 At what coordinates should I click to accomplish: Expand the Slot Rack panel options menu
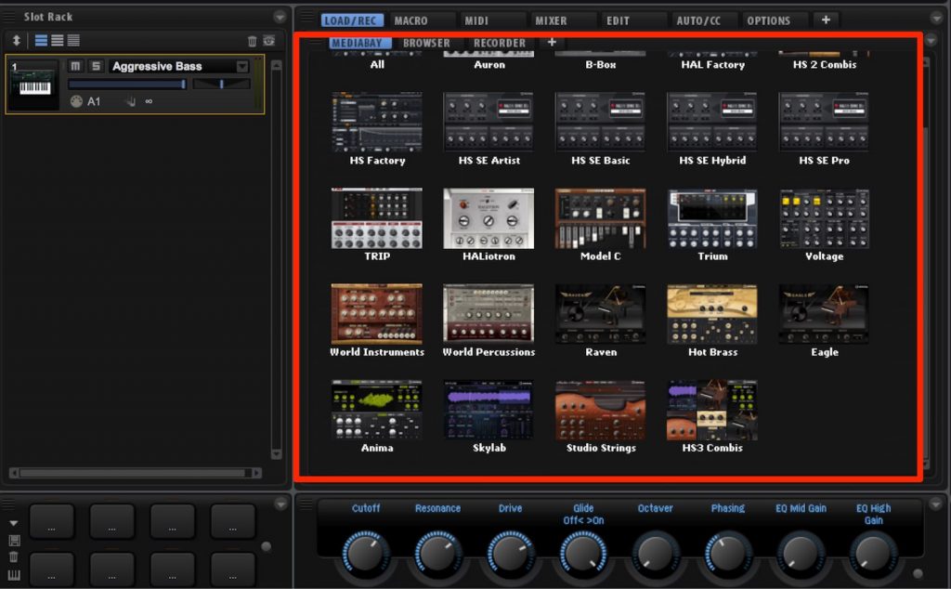[280, 17]
